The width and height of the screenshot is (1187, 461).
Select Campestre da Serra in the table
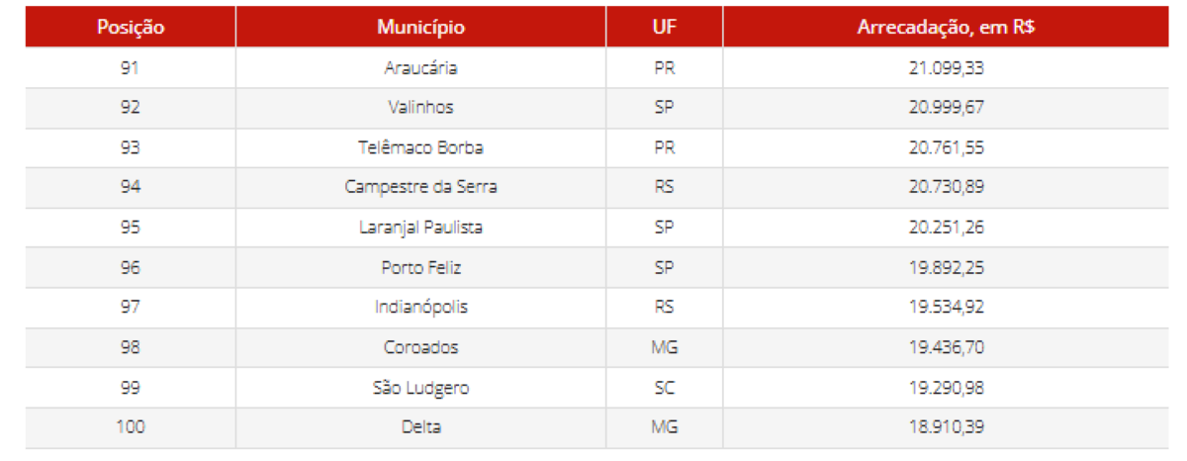(x=420, y=188)
